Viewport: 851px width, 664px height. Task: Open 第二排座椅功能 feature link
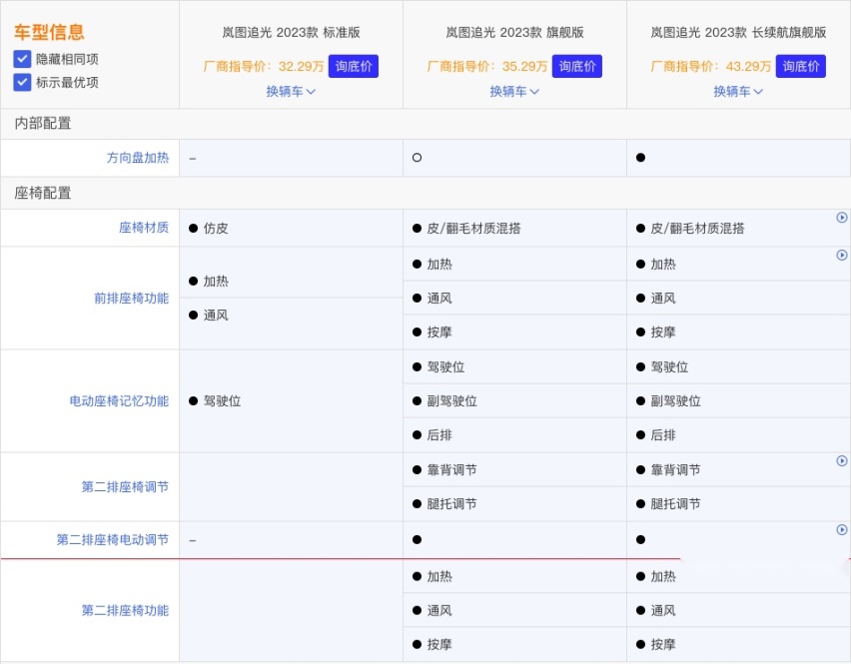coord(125,610)
